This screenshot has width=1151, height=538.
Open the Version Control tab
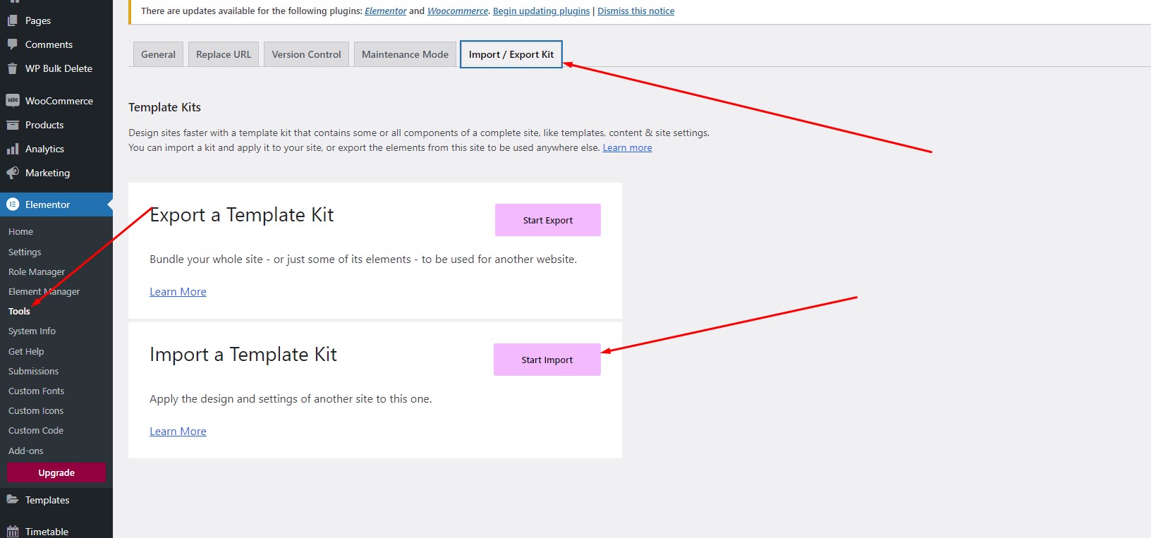pyautogui.click(x=306, y=54)
